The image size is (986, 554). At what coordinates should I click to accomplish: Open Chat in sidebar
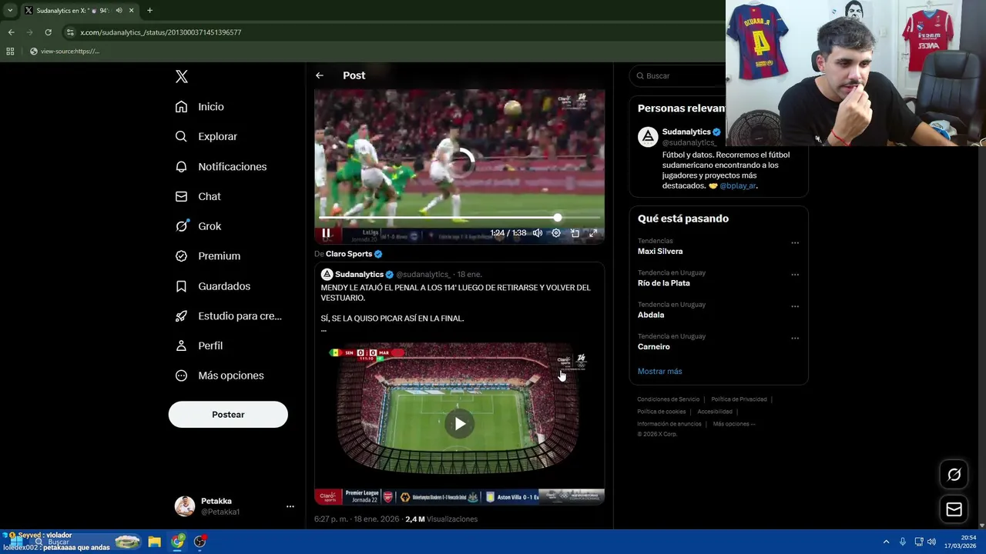197,196
